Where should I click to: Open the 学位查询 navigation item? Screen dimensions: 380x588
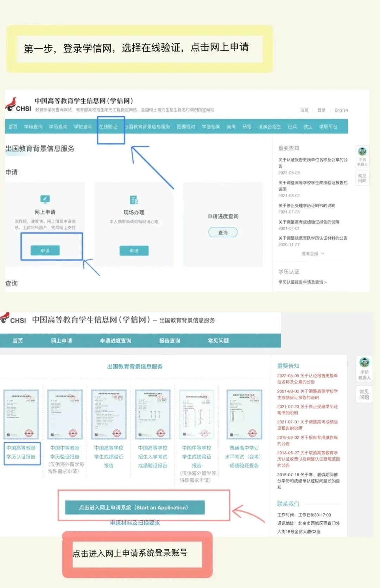[83, 126]
